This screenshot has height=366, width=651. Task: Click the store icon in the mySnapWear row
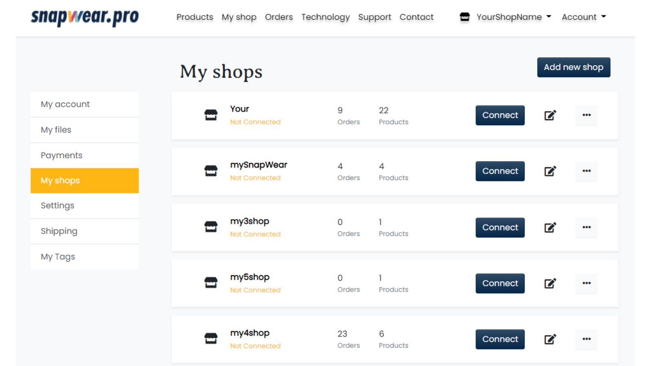tap(211, 171)
